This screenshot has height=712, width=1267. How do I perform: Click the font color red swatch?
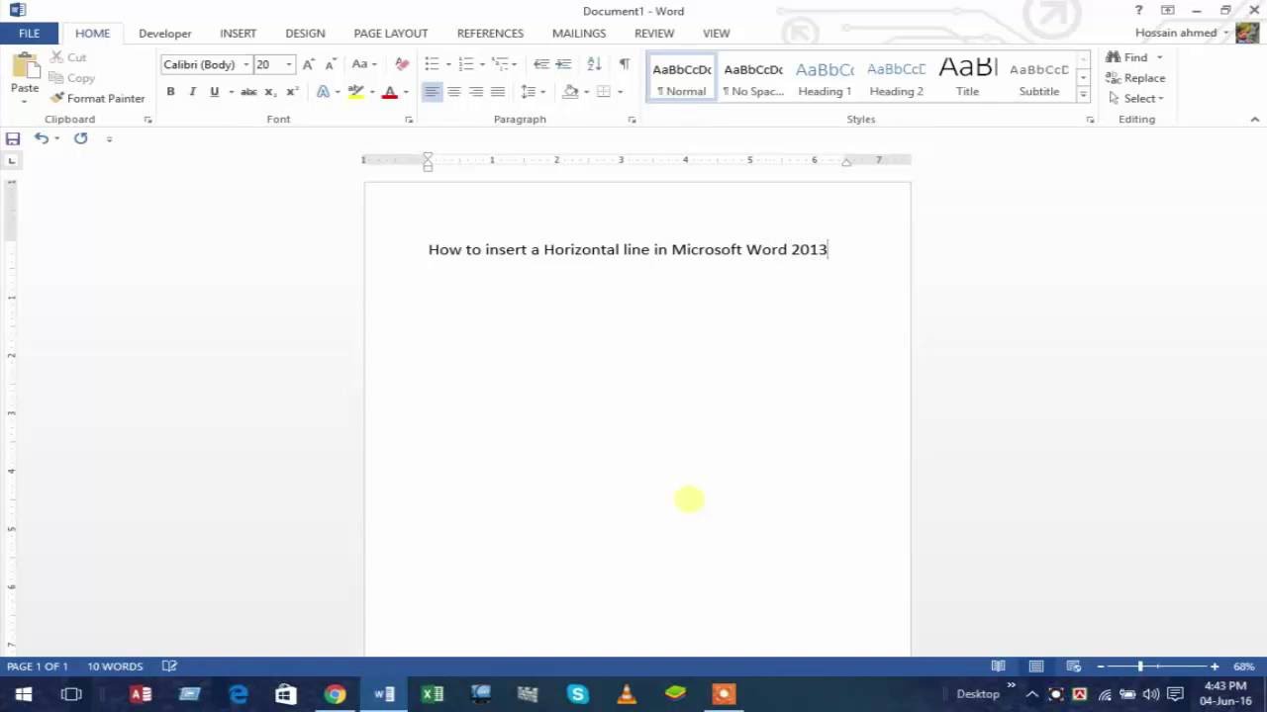click(390, 91)
